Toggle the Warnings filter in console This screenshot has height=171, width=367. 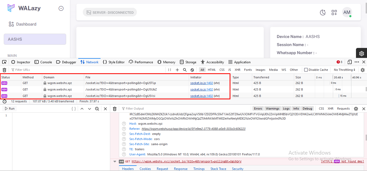pos(273,109)
